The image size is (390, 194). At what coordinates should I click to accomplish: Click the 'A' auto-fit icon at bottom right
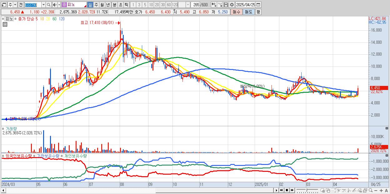[x=387, y=190]
